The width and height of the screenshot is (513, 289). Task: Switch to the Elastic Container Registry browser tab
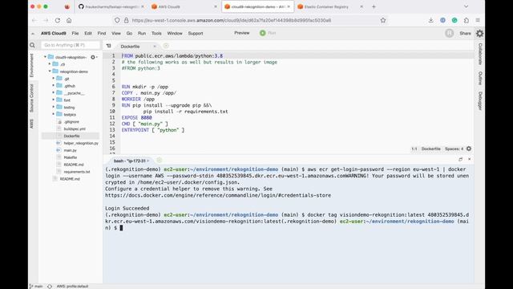(330, 6)
